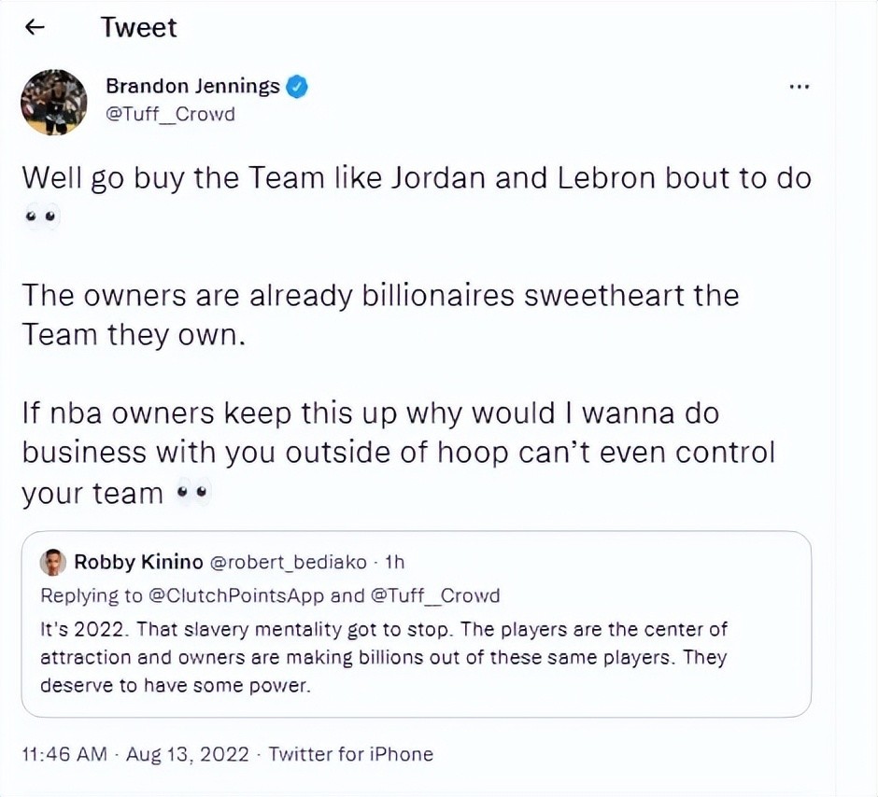878x797 pixels.
Task: Click the eyes emoji after 'your team'
Action: tap(192, 493)
